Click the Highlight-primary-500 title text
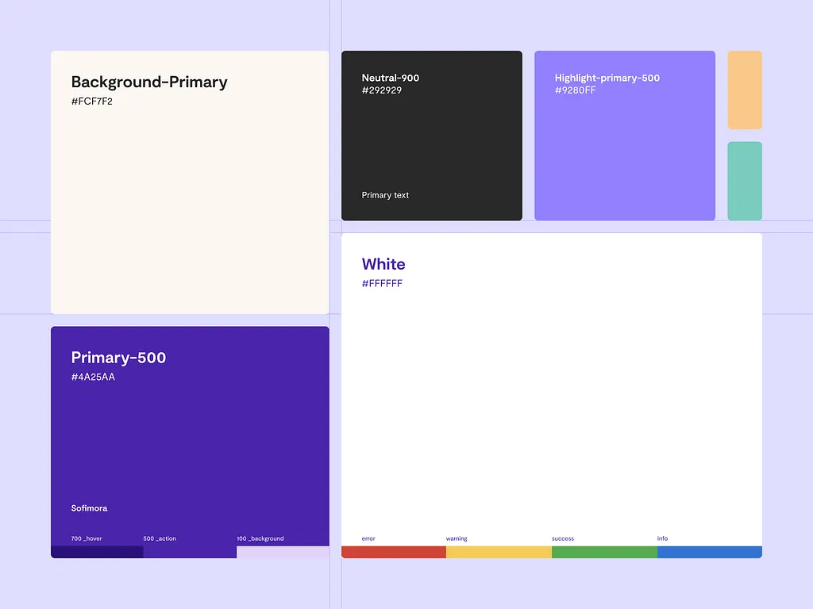The image size is (813, 609). point(607,78)
